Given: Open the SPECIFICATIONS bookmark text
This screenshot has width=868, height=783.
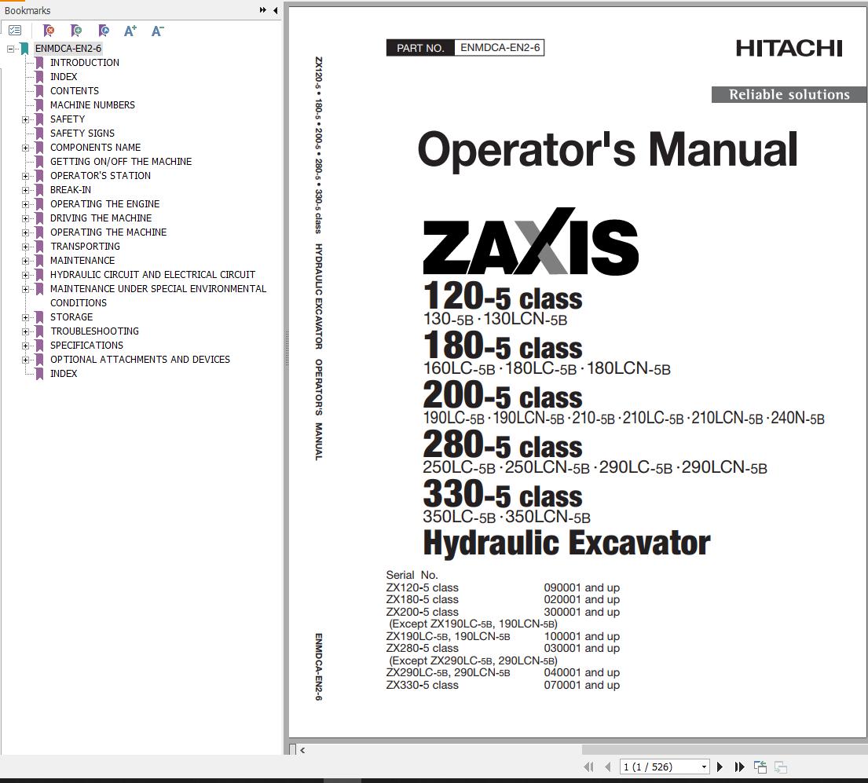Looking at the screenshot, I should (86, 346).
